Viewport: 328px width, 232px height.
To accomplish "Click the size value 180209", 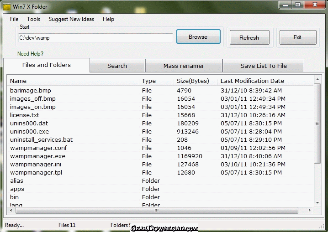I will tap(188, 124).
